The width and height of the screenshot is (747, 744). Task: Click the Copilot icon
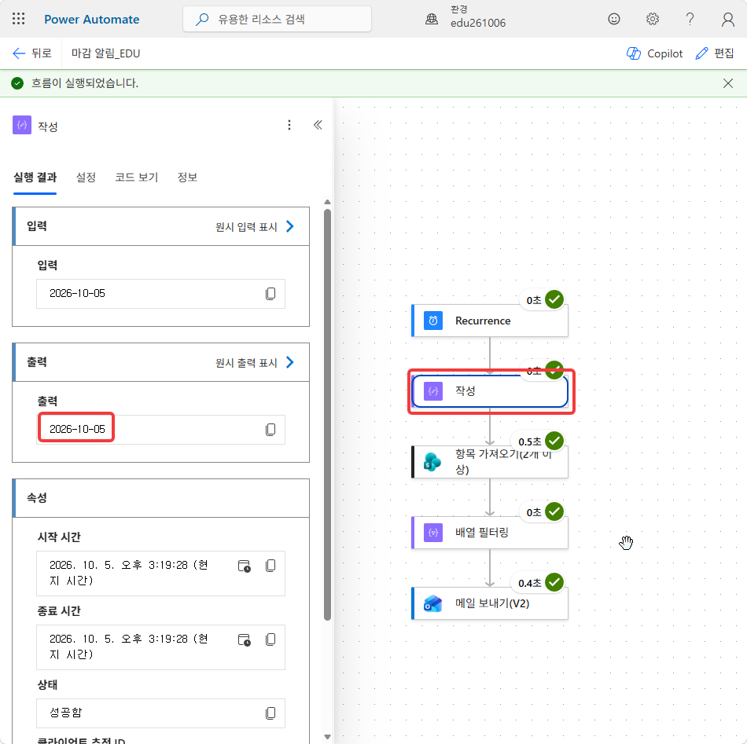(634, 53)
